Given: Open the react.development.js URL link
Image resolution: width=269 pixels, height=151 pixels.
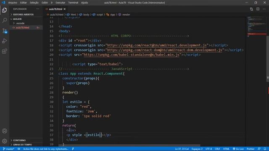Looking at the screenshot, I should pyautogui.click(x=157, y=45).
